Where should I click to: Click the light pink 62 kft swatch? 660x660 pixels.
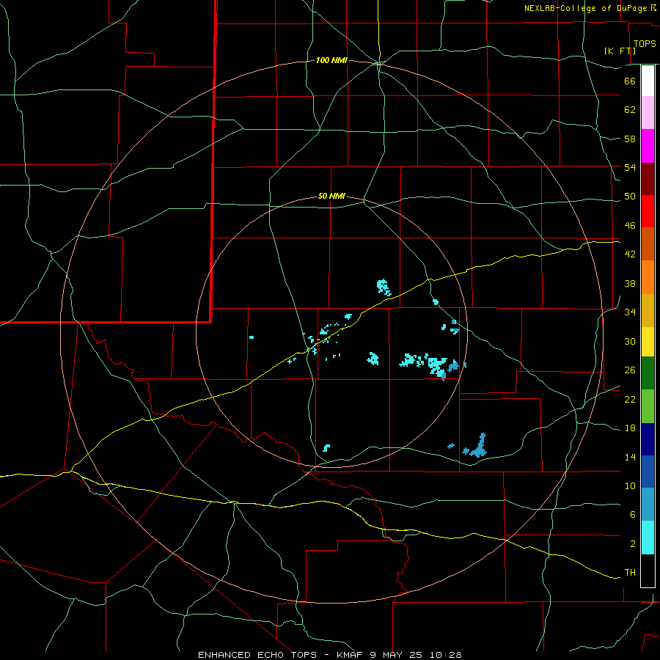648,112
